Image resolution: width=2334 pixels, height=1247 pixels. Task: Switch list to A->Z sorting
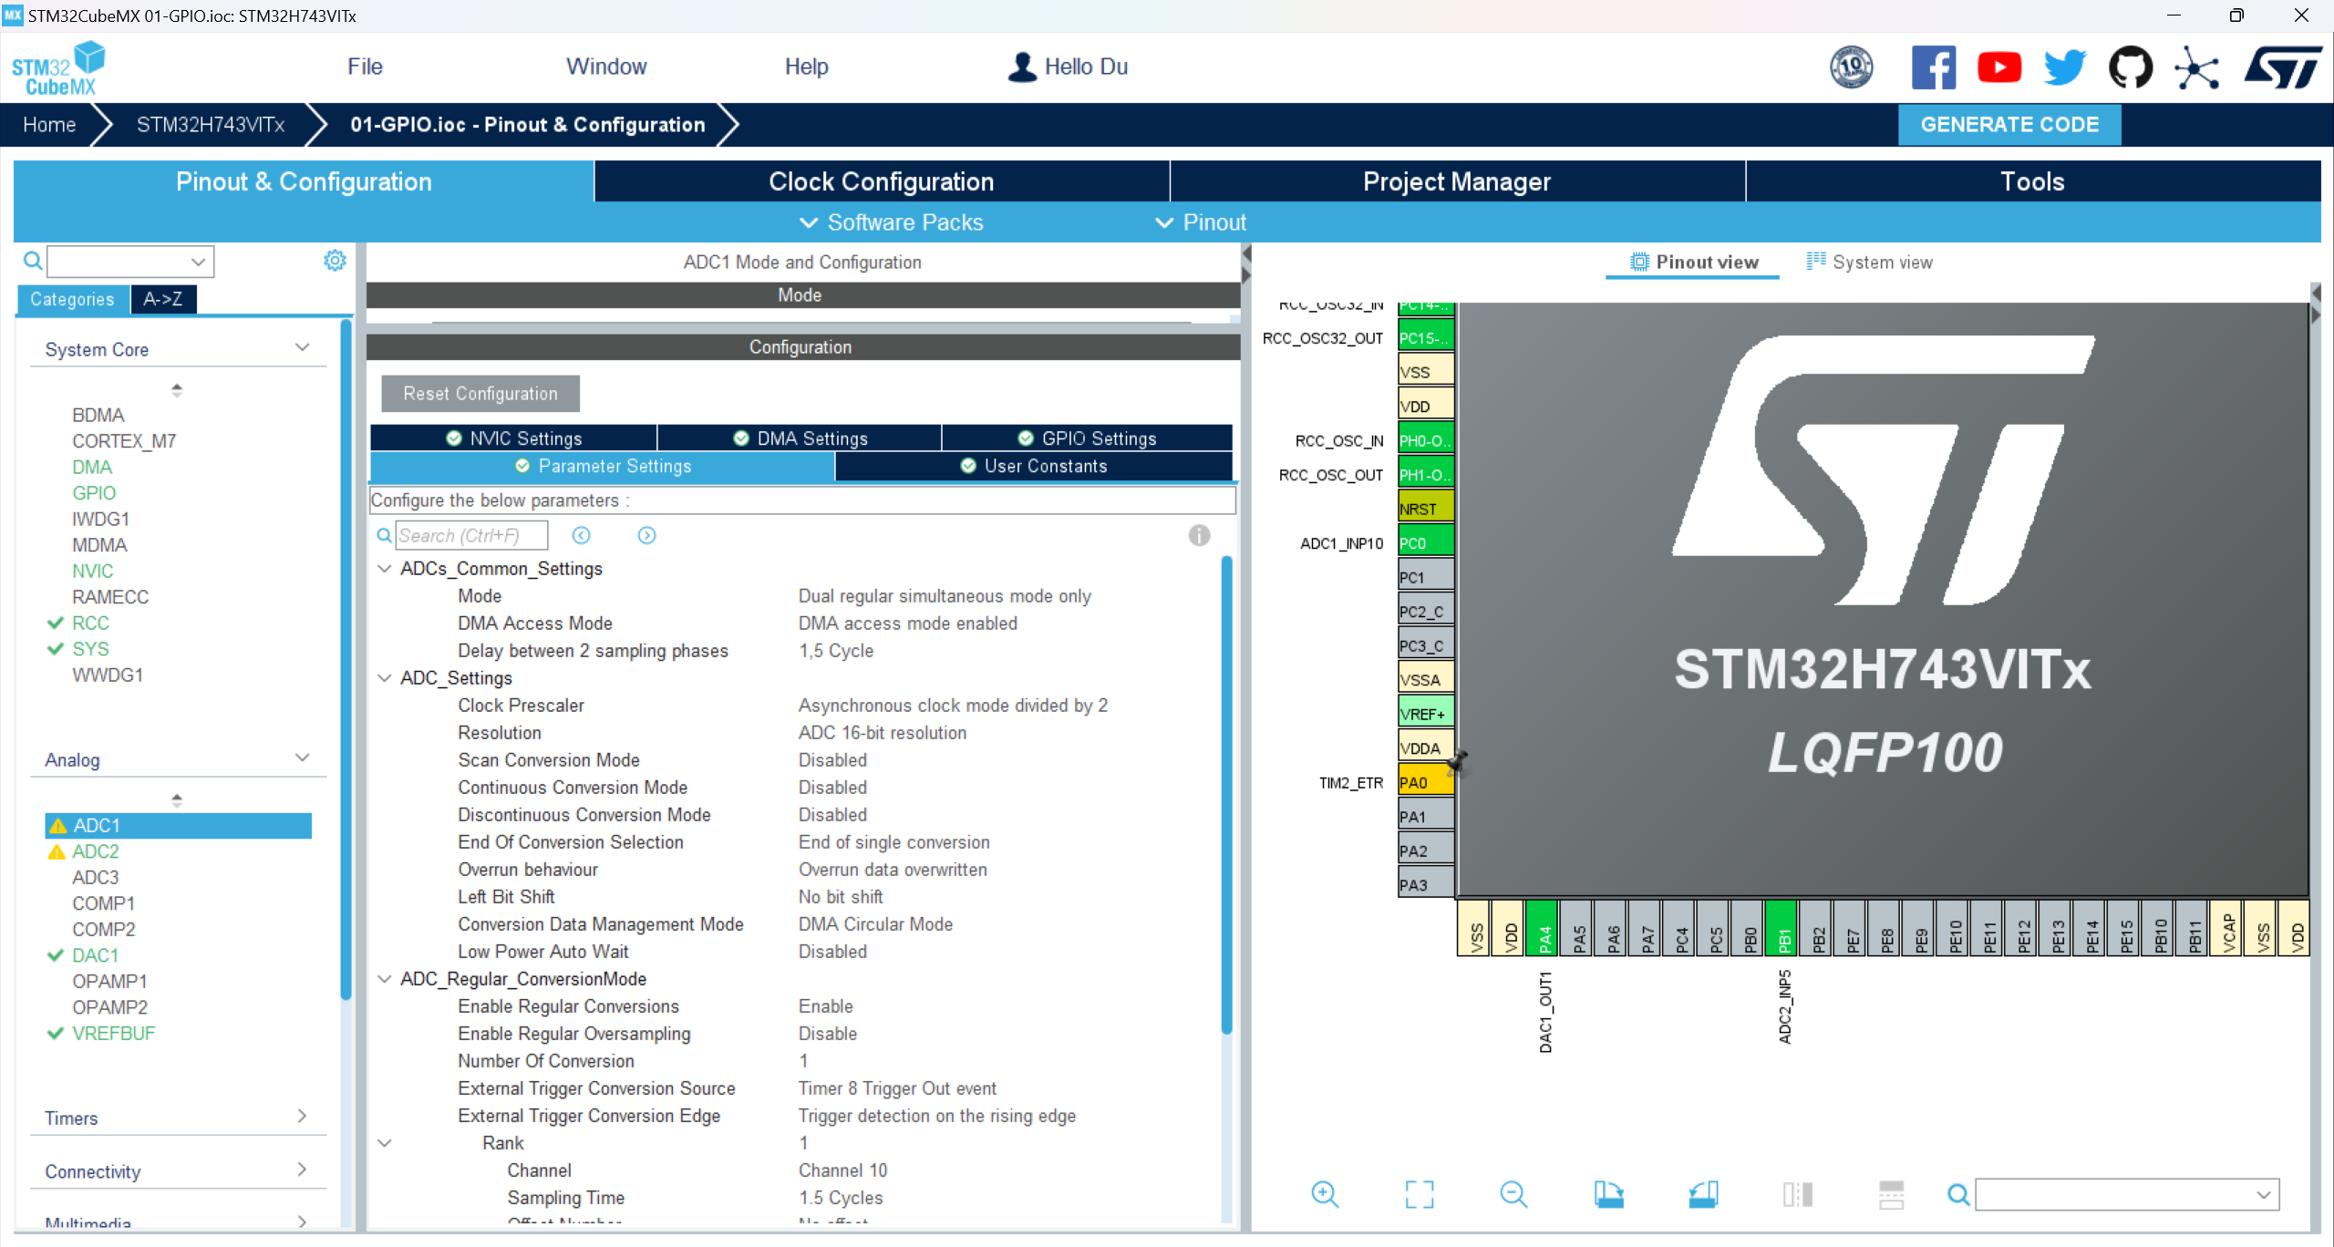pyautogui.click(x=163, y=299)
